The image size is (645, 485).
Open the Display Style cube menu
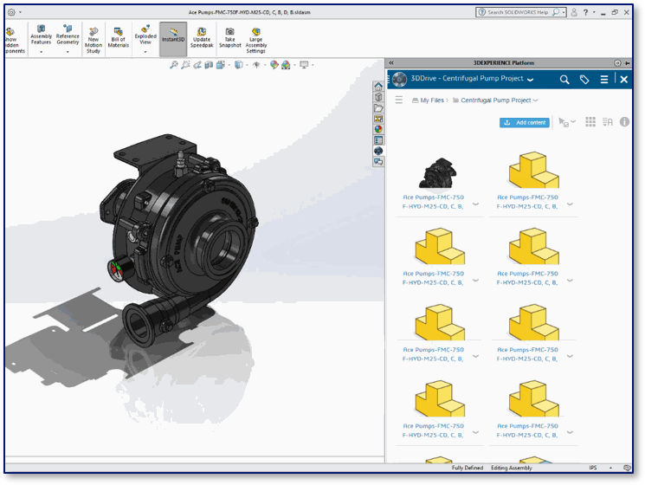pyautogui.click(x=239, y=65)
